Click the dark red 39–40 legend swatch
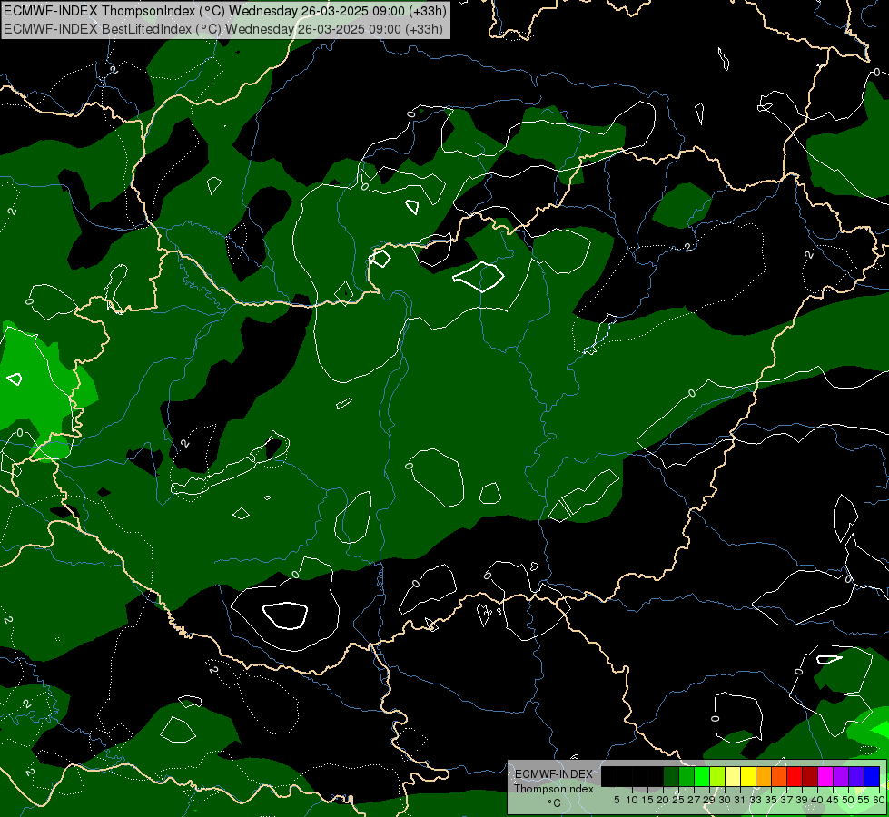 [x=810, y=776]
